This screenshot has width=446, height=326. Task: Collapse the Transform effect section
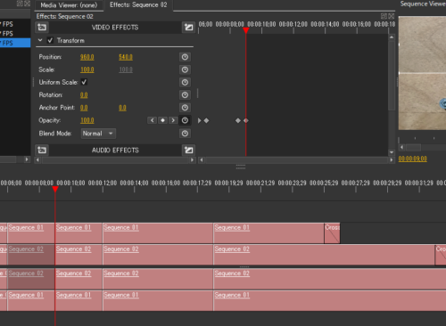click(40, 40)
